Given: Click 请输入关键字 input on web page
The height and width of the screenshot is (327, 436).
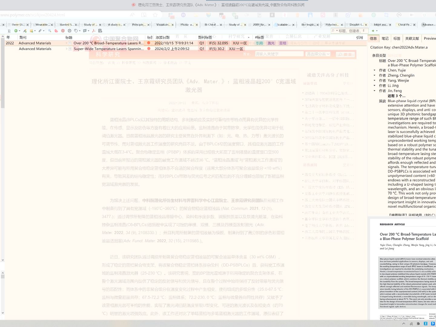Looking at the screenshot, I should tap(279, 54).
